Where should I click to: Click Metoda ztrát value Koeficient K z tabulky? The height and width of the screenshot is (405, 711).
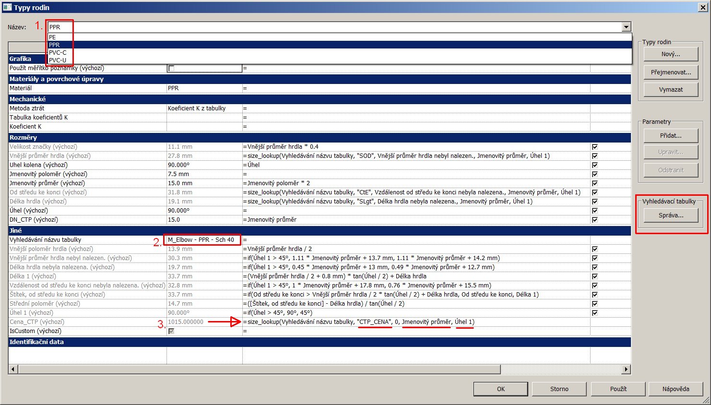coord(204,108)
